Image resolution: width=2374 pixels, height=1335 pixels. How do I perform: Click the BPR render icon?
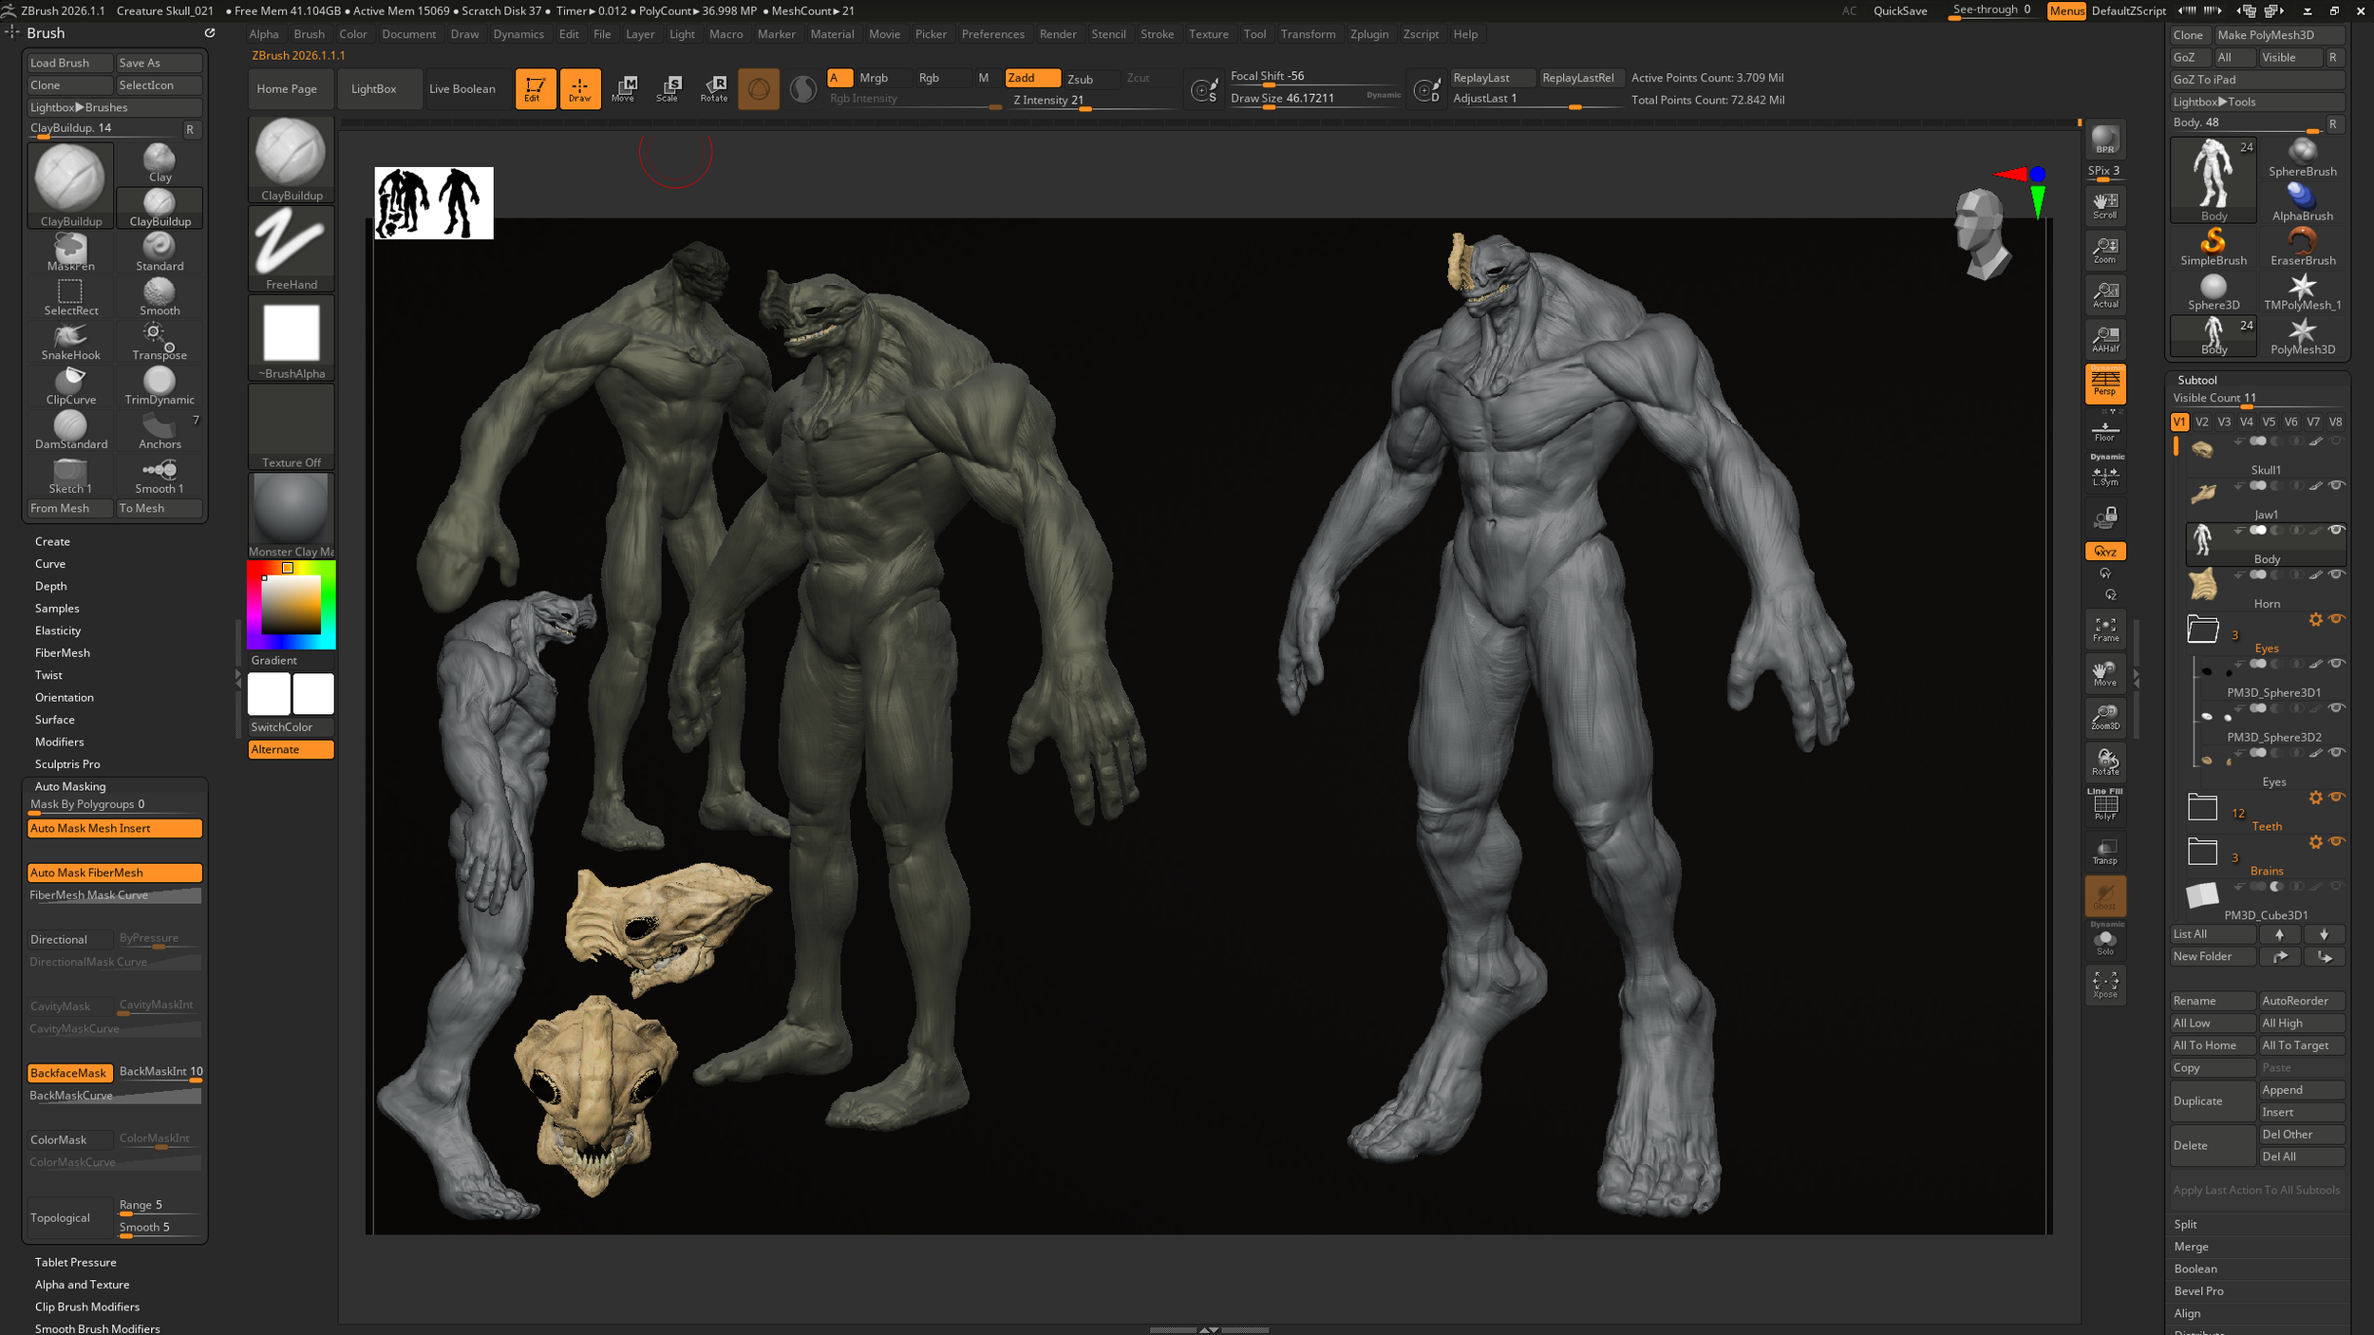click(x=2104, y=141)
